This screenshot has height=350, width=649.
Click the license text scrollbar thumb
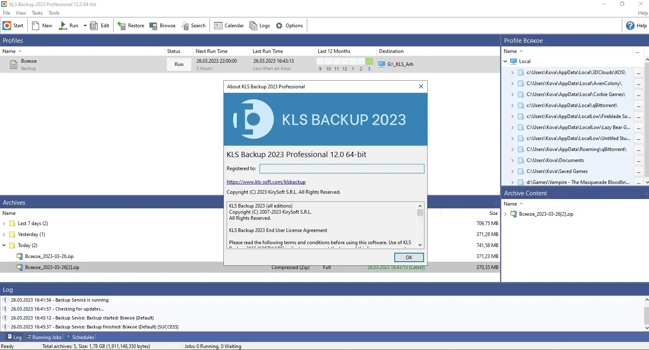[420, 212]
